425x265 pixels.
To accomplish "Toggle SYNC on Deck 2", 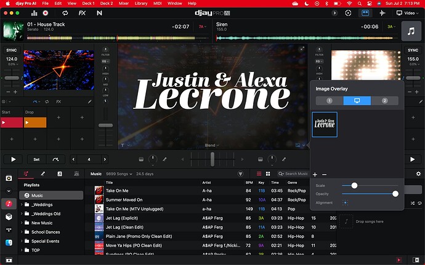I will [413, 50].
